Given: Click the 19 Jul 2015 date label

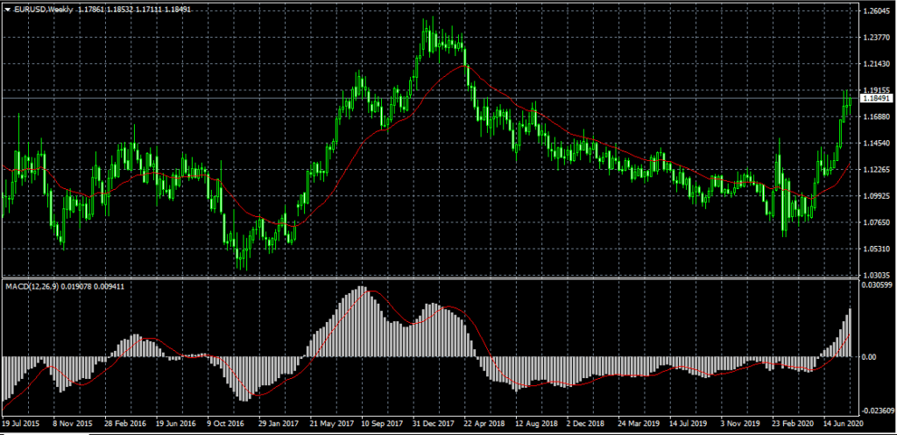Looking at the screenshot, I should (x=20, y=421).
